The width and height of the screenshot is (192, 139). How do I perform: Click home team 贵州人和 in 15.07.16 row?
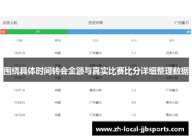[96, 90]
